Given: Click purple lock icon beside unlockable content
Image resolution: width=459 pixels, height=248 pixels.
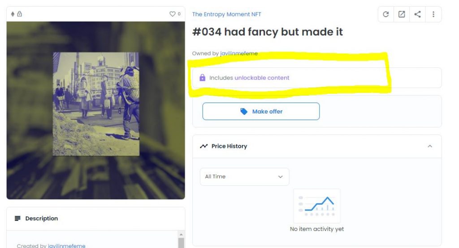Looking at the screenshot, I should click(x=202, y=78).
